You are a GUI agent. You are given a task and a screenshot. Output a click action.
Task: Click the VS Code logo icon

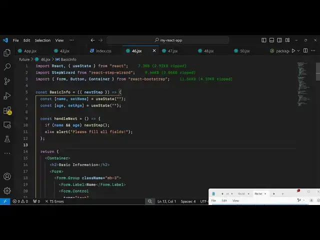(x=5, y=40)
